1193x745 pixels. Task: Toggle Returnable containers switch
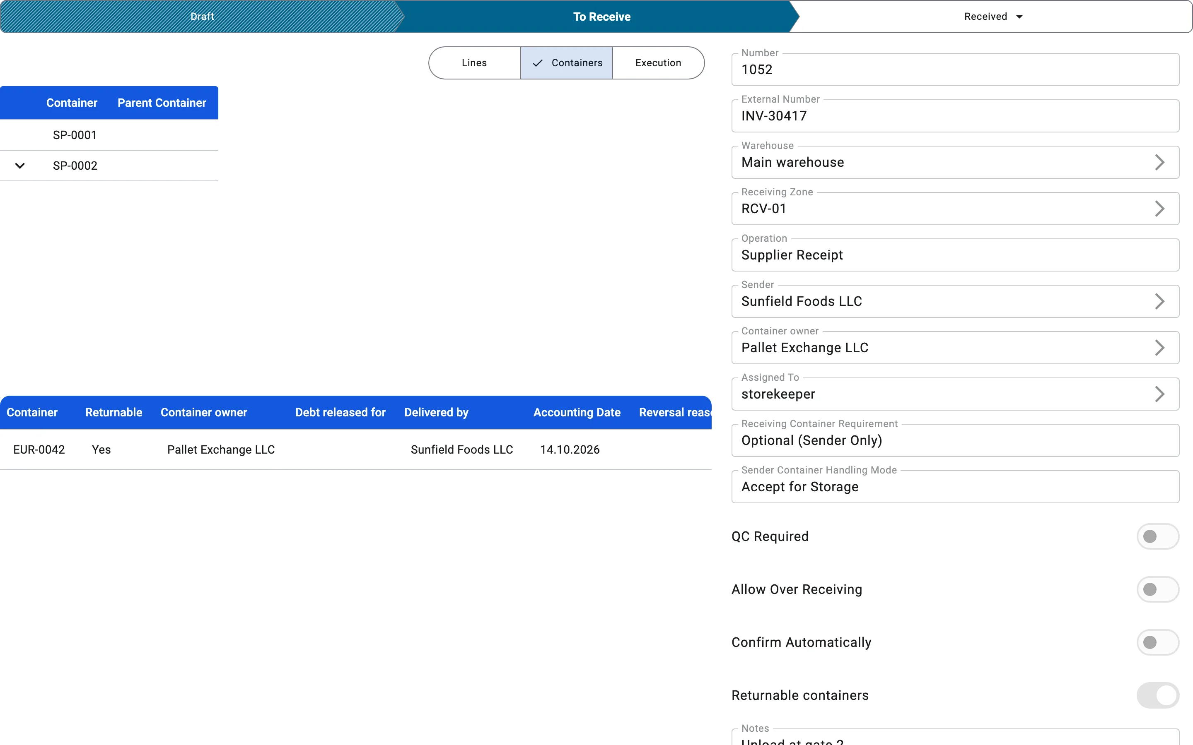(x=1157, y=695)
